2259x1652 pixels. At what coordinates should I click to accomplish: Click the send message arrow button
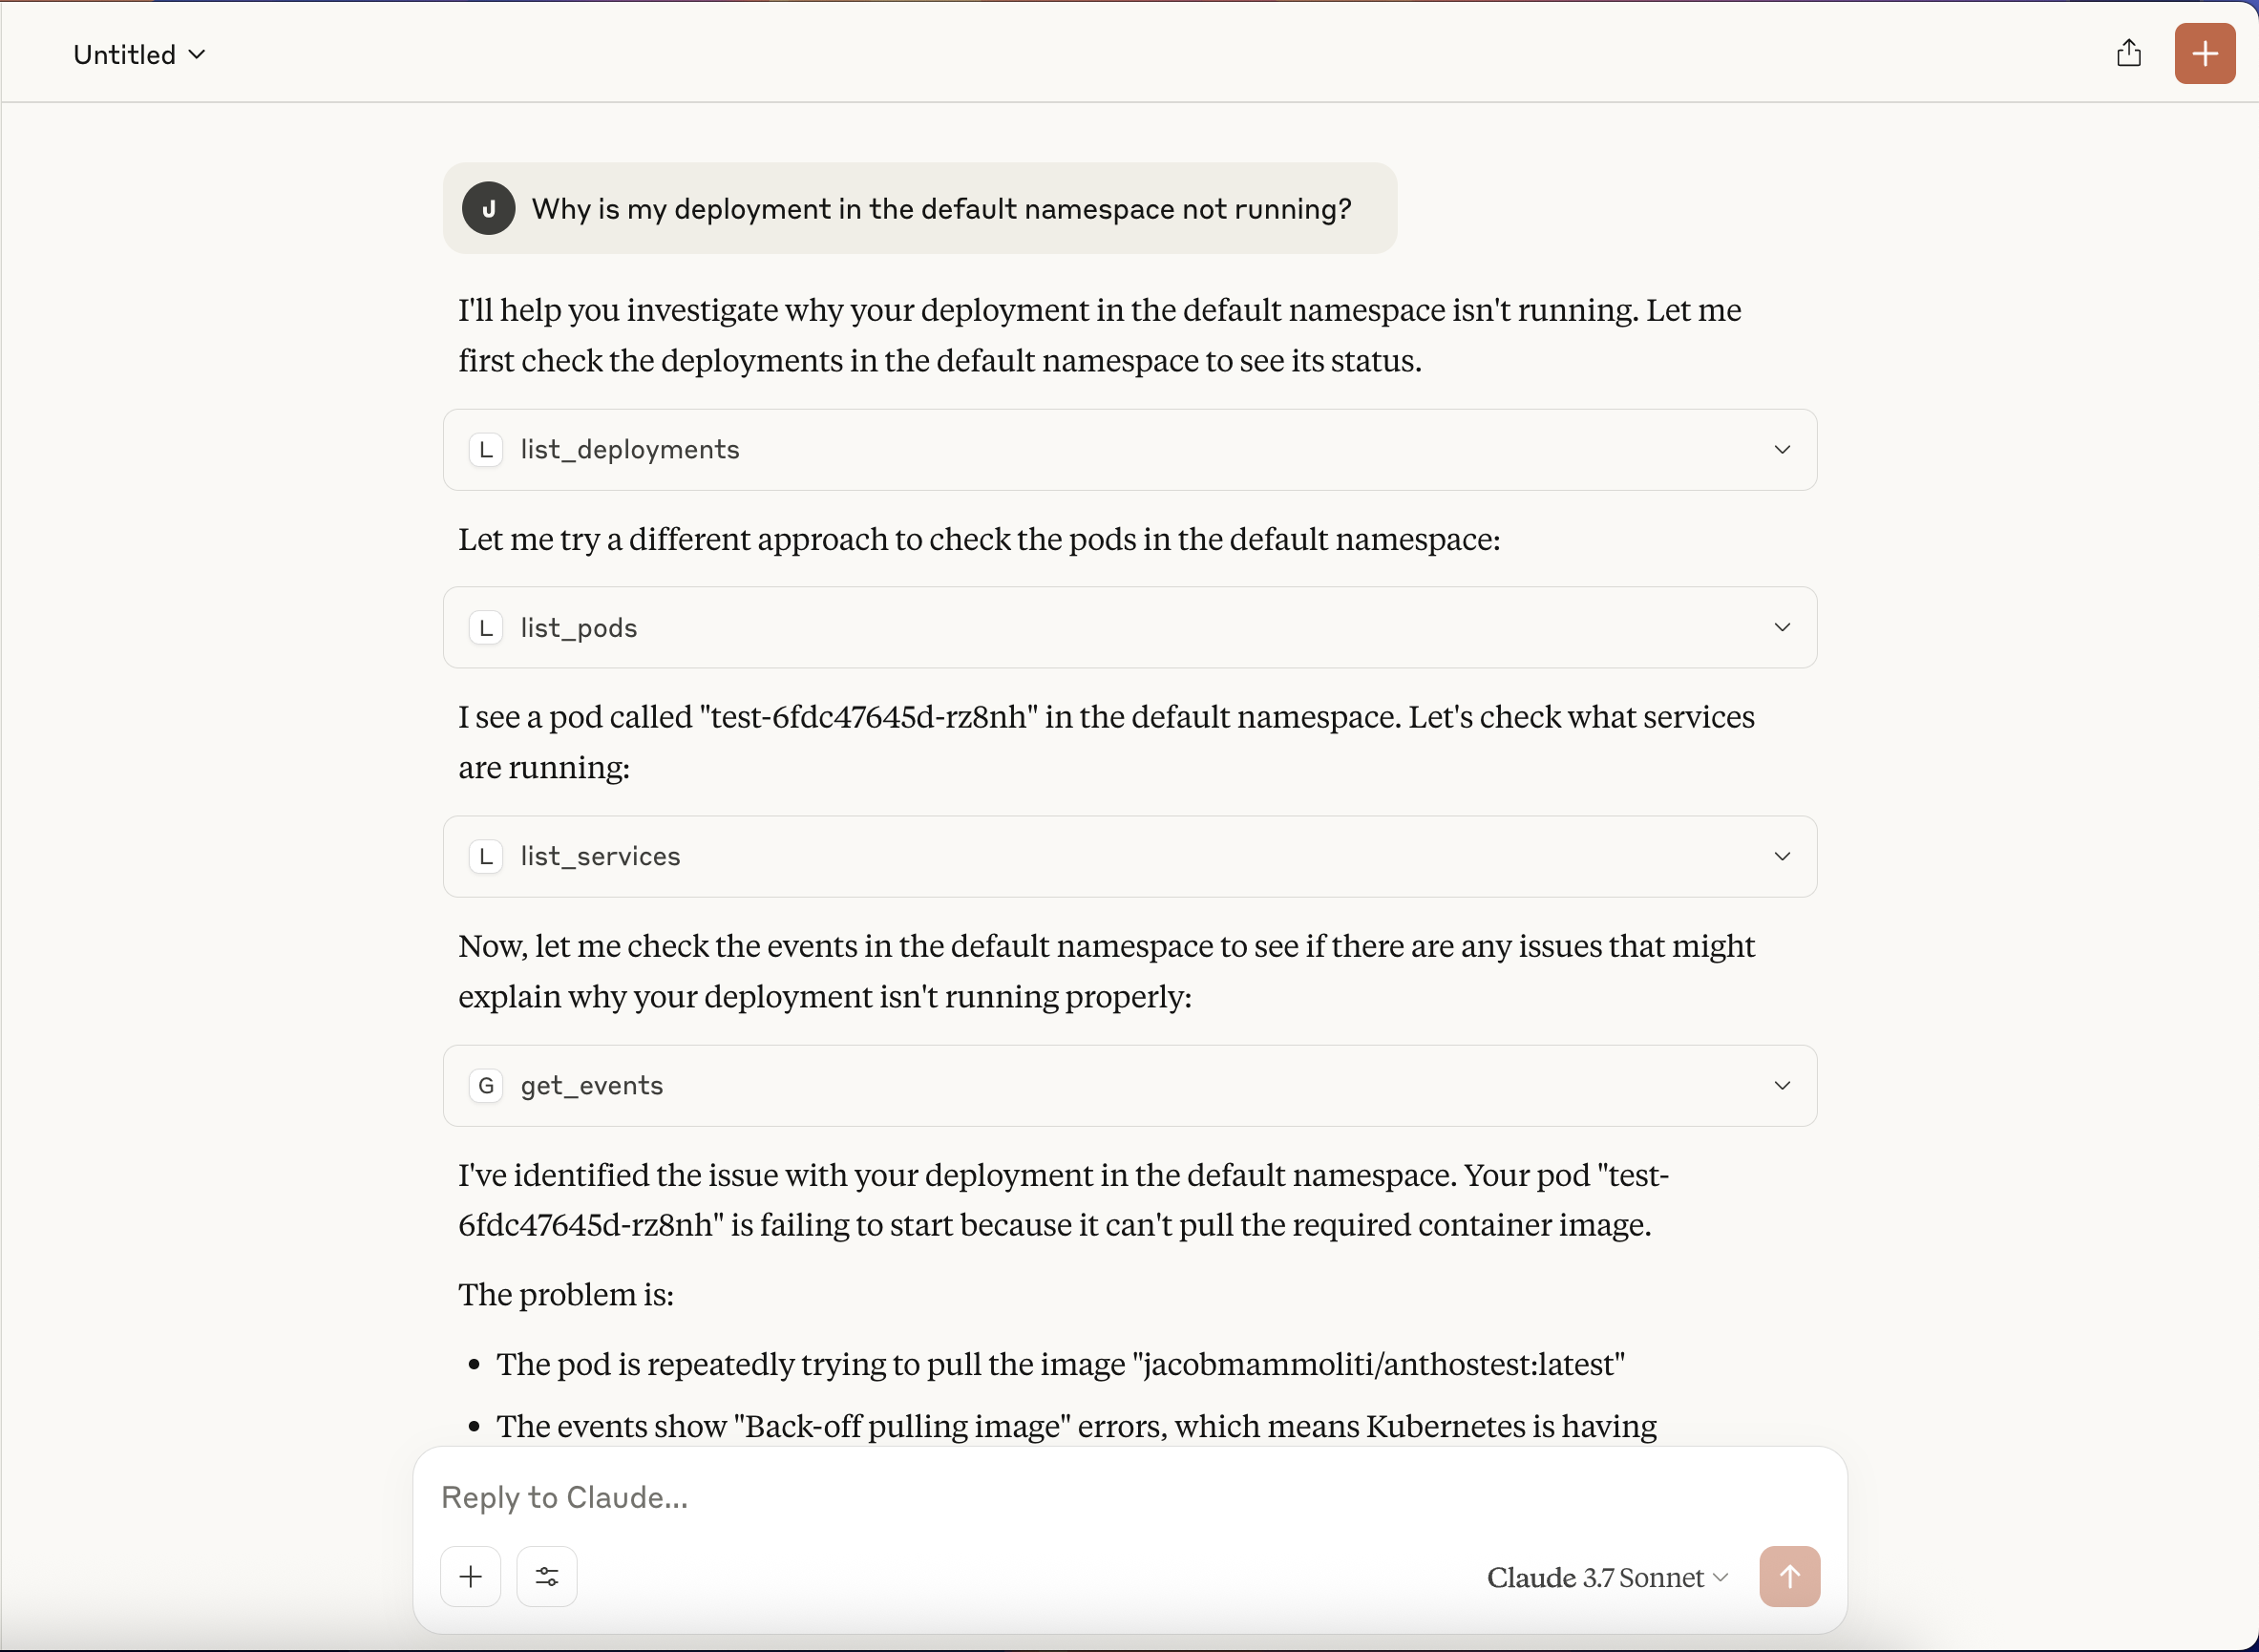pyautogui.click(x=1789, y=1577)
